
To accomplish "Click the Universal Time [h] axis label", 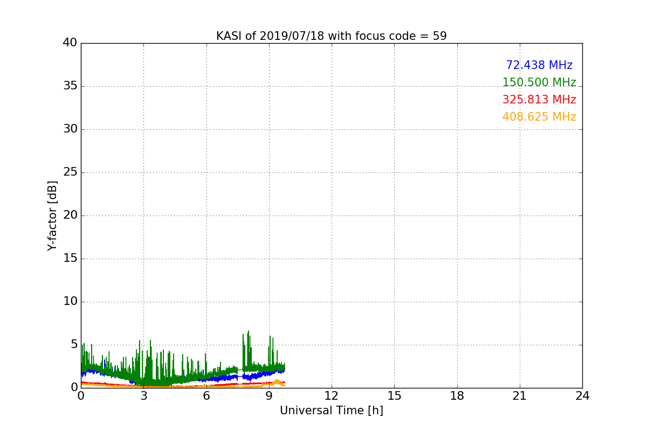I will point(331,411).
